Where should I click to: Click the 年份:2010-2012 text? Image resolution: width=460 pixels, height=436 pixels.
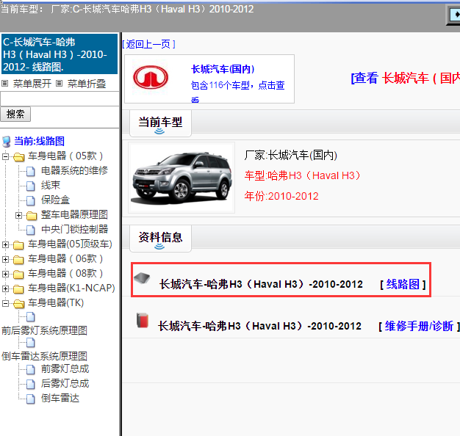[281, 196]
